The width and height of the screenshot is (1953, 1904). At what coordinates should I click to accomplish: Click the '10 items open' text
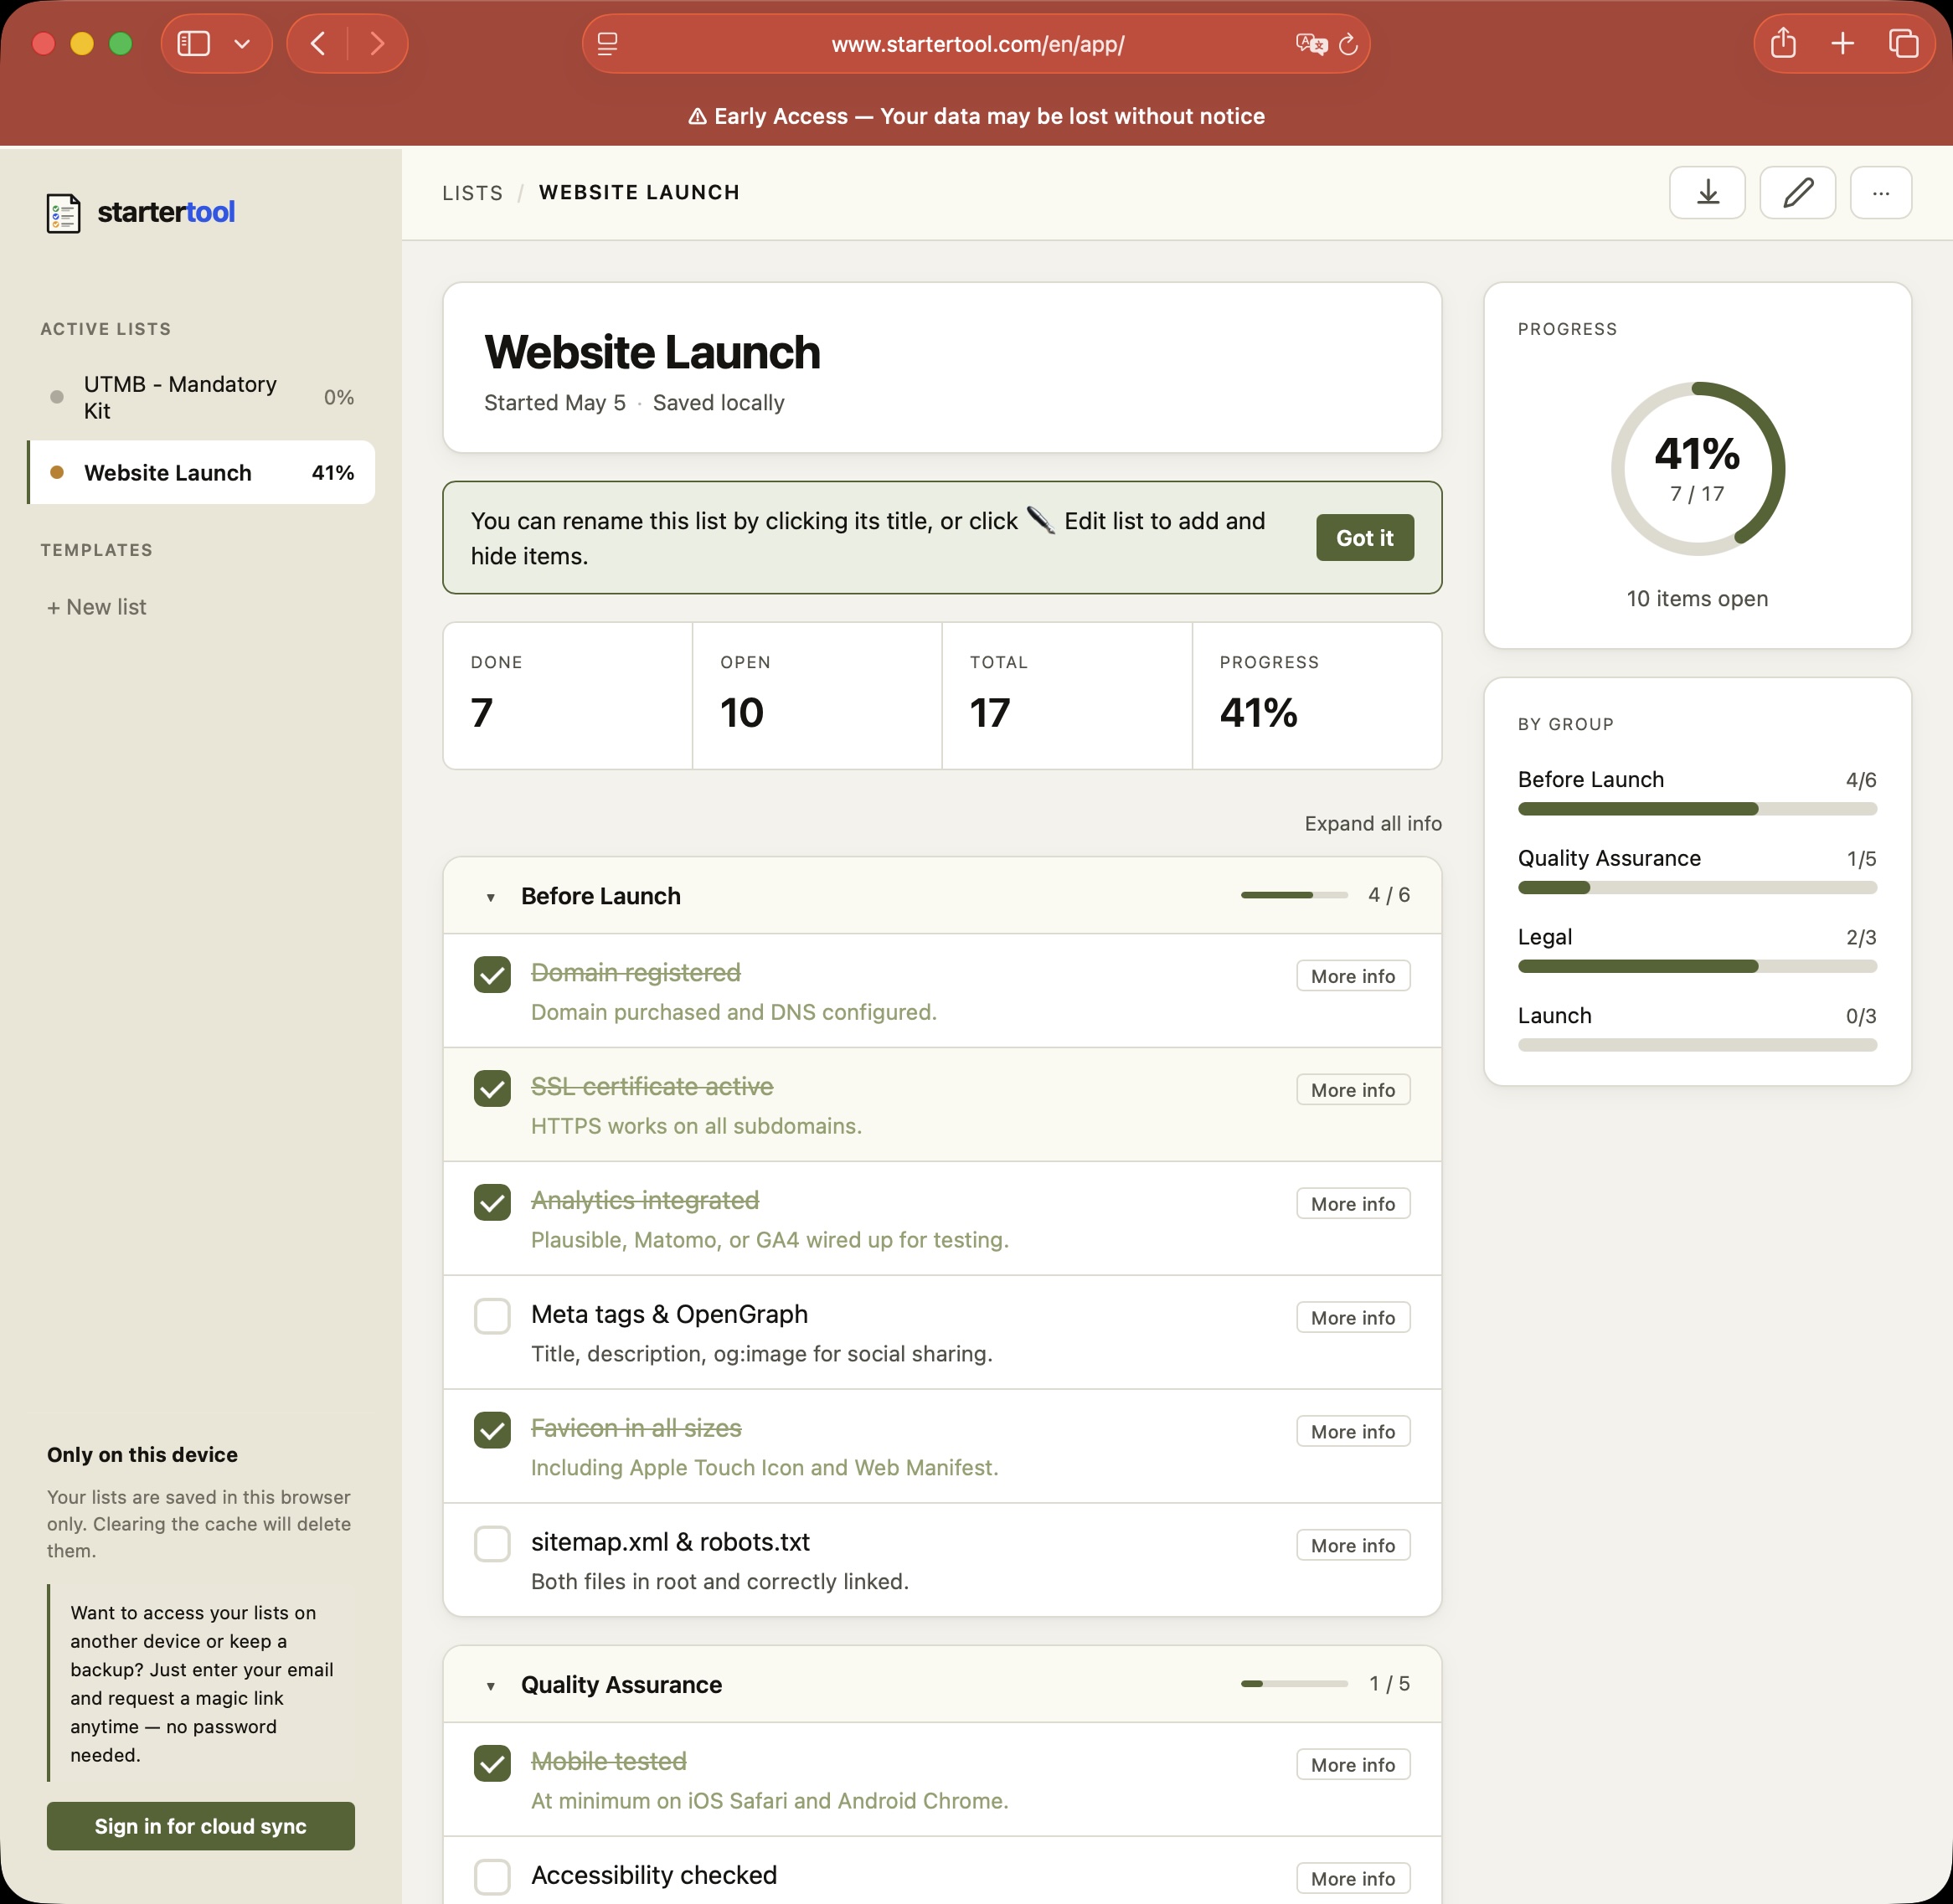pos(1697,599)
